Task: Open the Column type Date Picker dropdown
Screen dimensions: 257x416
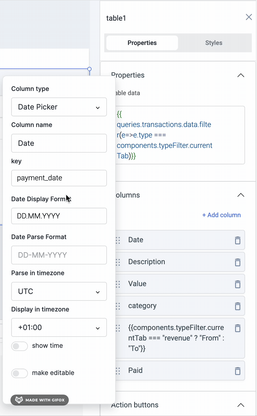Action: [x=59, y=107]
